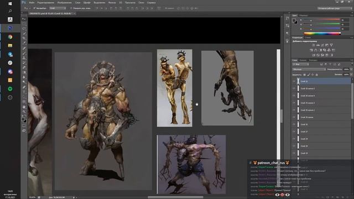Hide layer Слой 35 копия 5
Screen dimensions: 354x199
point(294,88)
